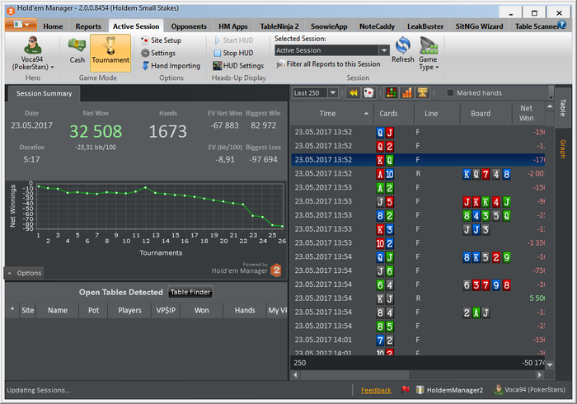Switch to the Table side tab
Image resolution: width=577 pixels, height=404 pixels.
click(x=563, y=107)
